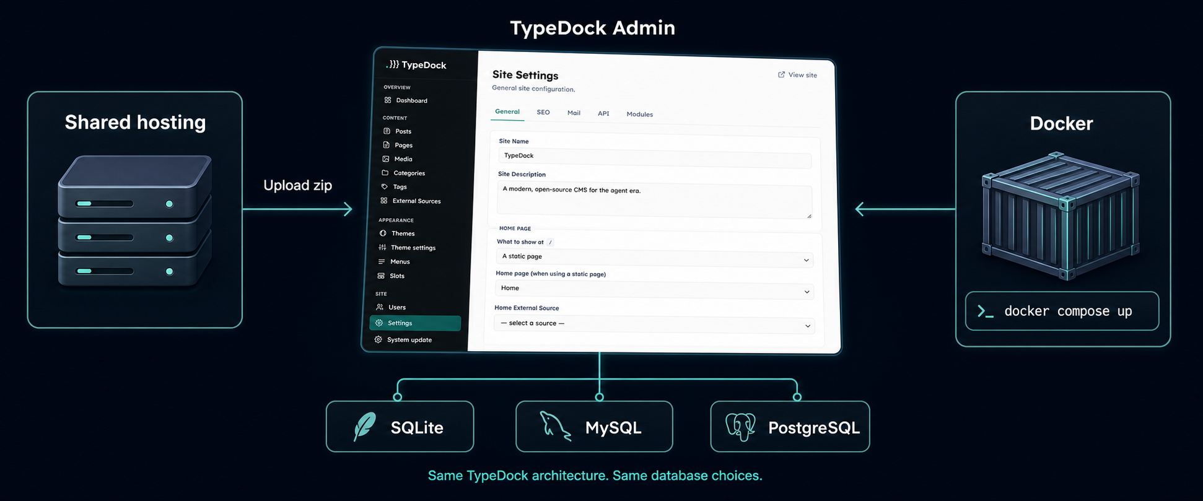Click the TypeDock logo in the sidebar

(x=416, y=65)
